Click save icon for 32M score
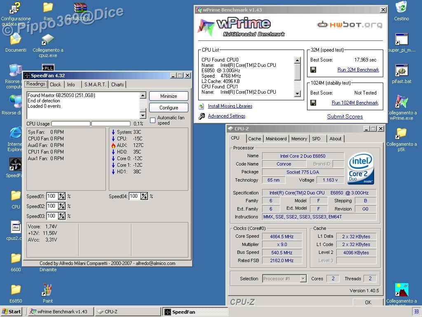This screenshot has height=317, width=422. [x=313, y=70]
